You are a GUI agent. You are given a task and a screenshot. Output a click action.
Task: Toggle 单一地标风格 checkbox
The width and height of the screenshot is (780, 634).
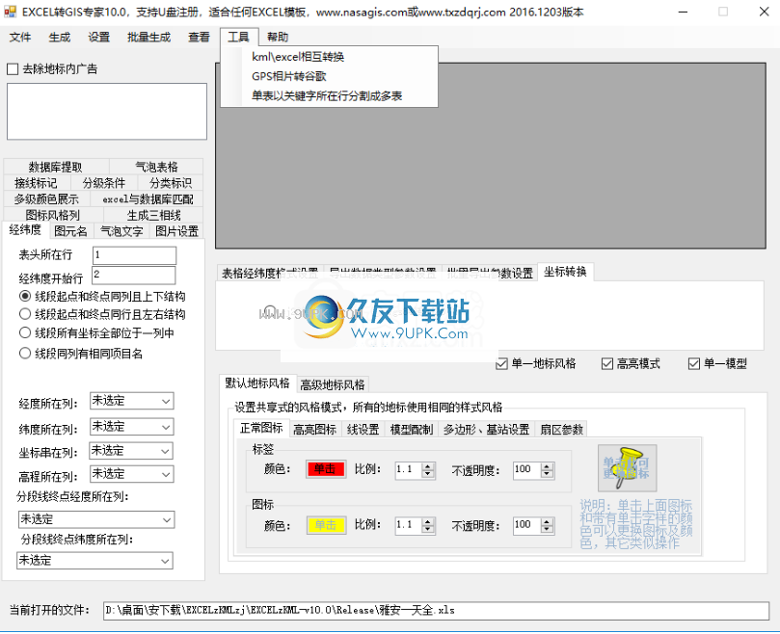coord(502,364)
